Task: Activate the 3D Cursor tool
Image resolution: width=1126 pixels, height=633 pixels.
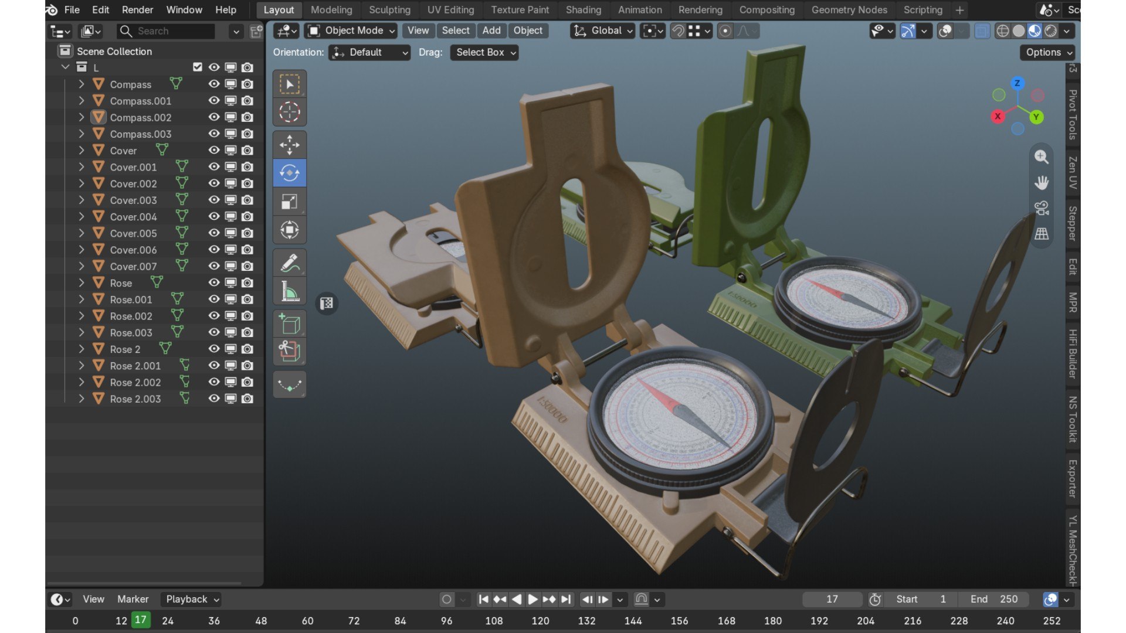Action: pos(289,112)
